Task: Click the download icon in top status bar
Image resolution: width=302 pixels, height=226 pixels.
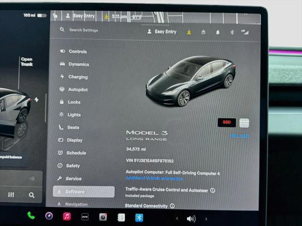Action: point(106,16)
